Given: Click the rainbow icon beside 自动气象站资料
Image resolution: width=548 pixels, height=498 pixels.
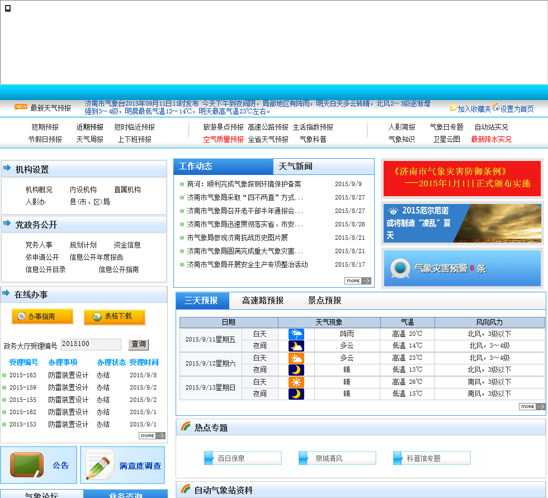Looking at the screenshot, I should tap(186, 488).
